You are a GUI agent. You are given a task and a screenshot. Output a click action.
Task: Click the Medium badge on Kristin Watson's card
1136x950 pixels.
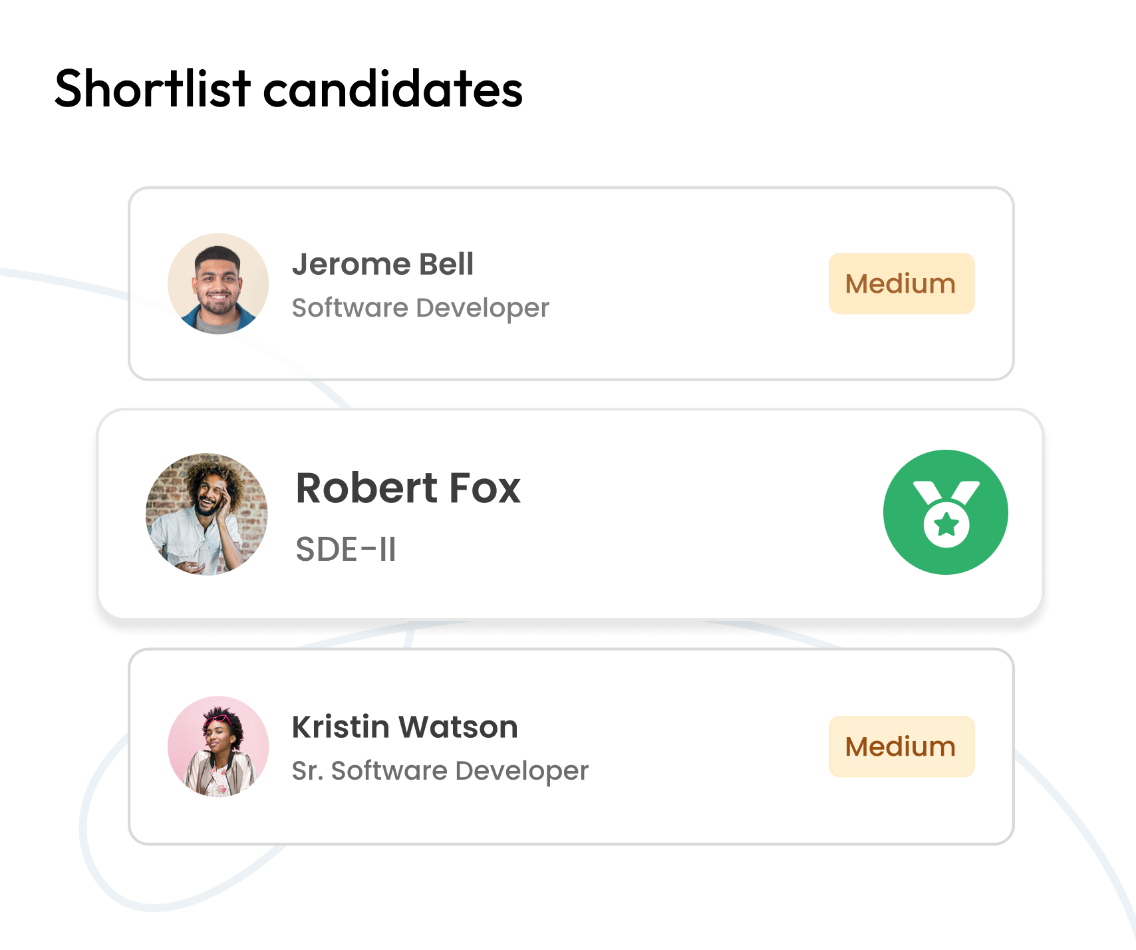pyautogui.click(x=901, y=747)
